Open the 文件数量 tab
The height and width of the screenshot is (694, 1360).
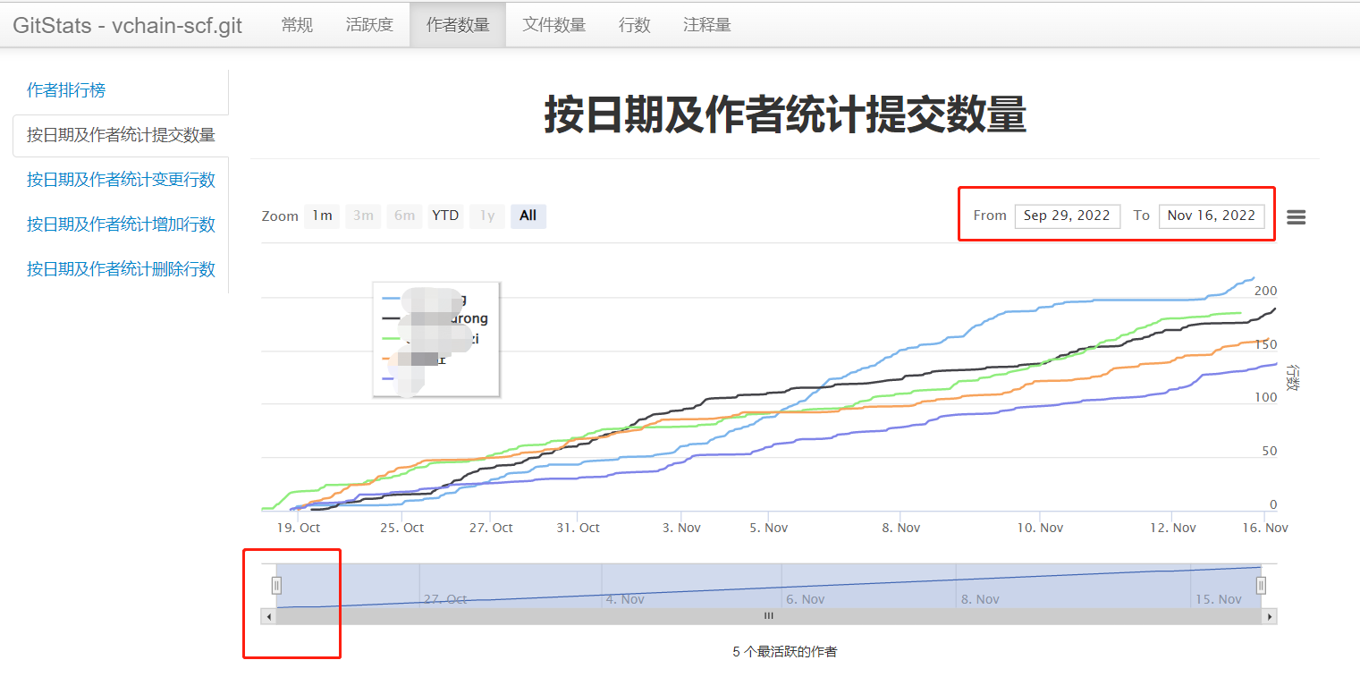point(554,25)
